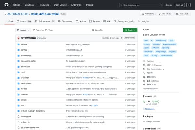Fork the repository with Fork button
Screen dimensions: 195x130
[164, 14]
